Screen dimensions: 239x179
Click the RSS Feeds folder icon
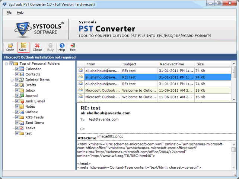point(22,117)
